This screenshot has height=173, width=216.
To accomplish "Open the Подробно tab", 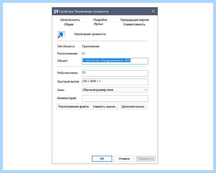I will pyautogui.click(x=100, y=20).
